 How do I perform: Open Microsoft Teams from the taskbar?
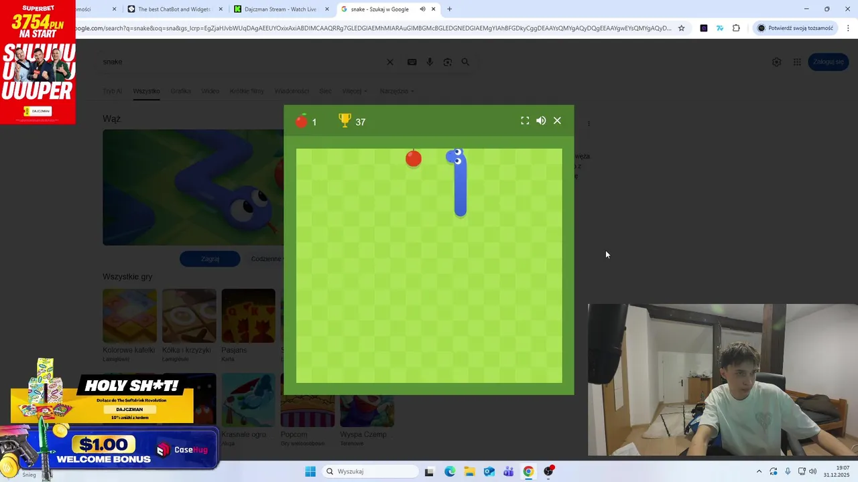(508, 471)
